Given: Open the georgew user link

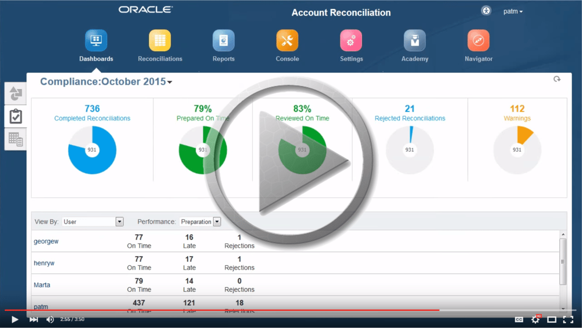Looking at the screenshot, I should click(46, 241).
